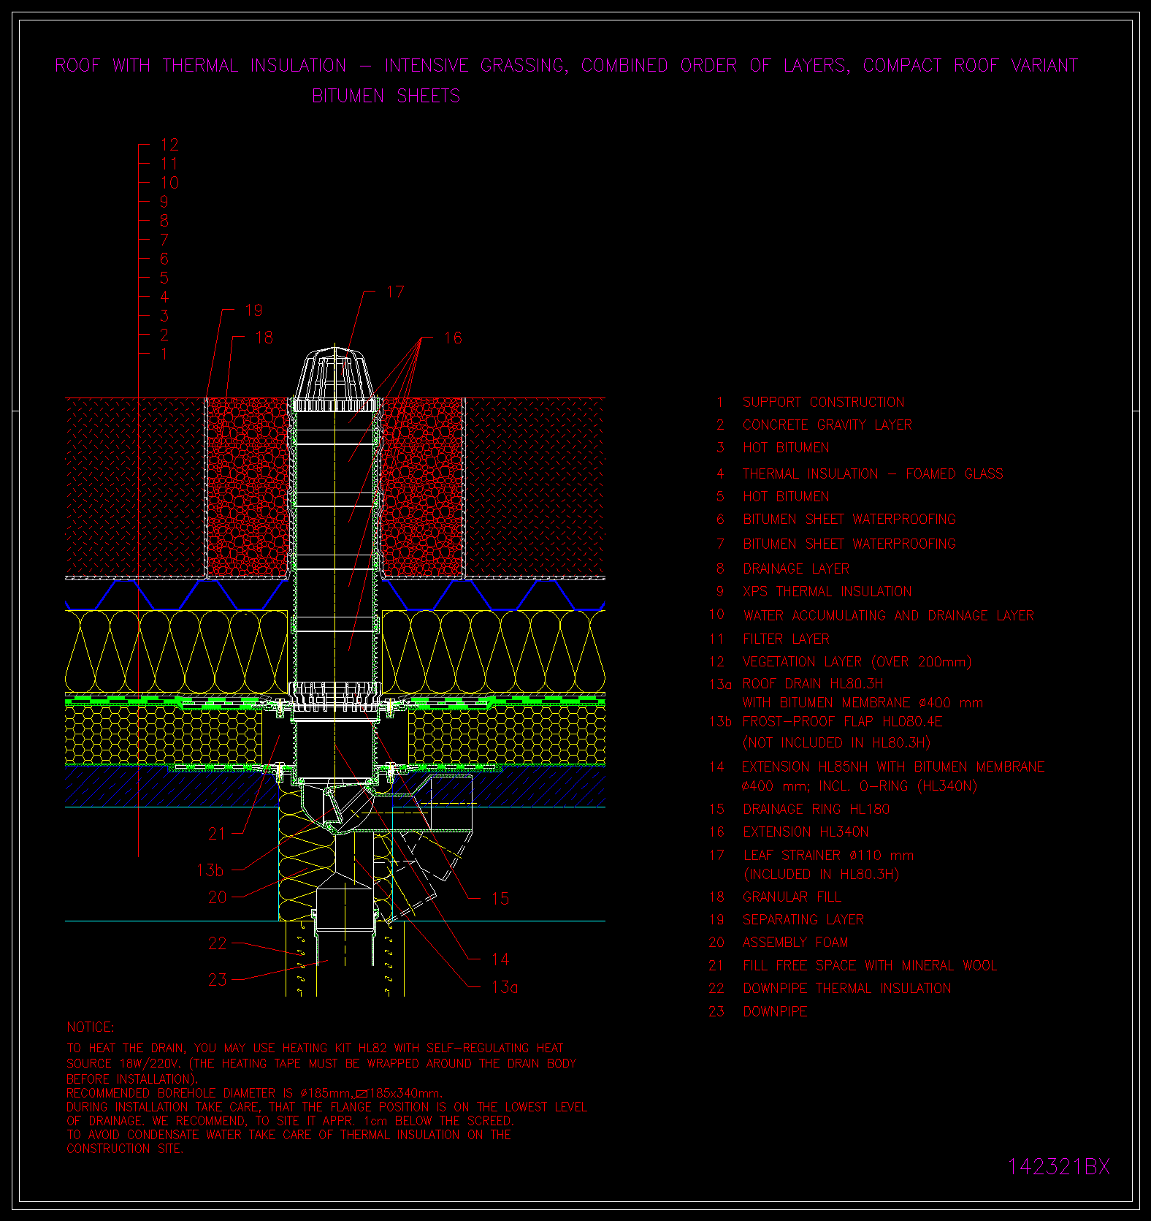Image resolution: width=1151 pixels, height=1221 pixels.
Task: Click 'EXTENSION HL85NH WITH BITUMEN MEMBRANE' text
Action: 893,767
